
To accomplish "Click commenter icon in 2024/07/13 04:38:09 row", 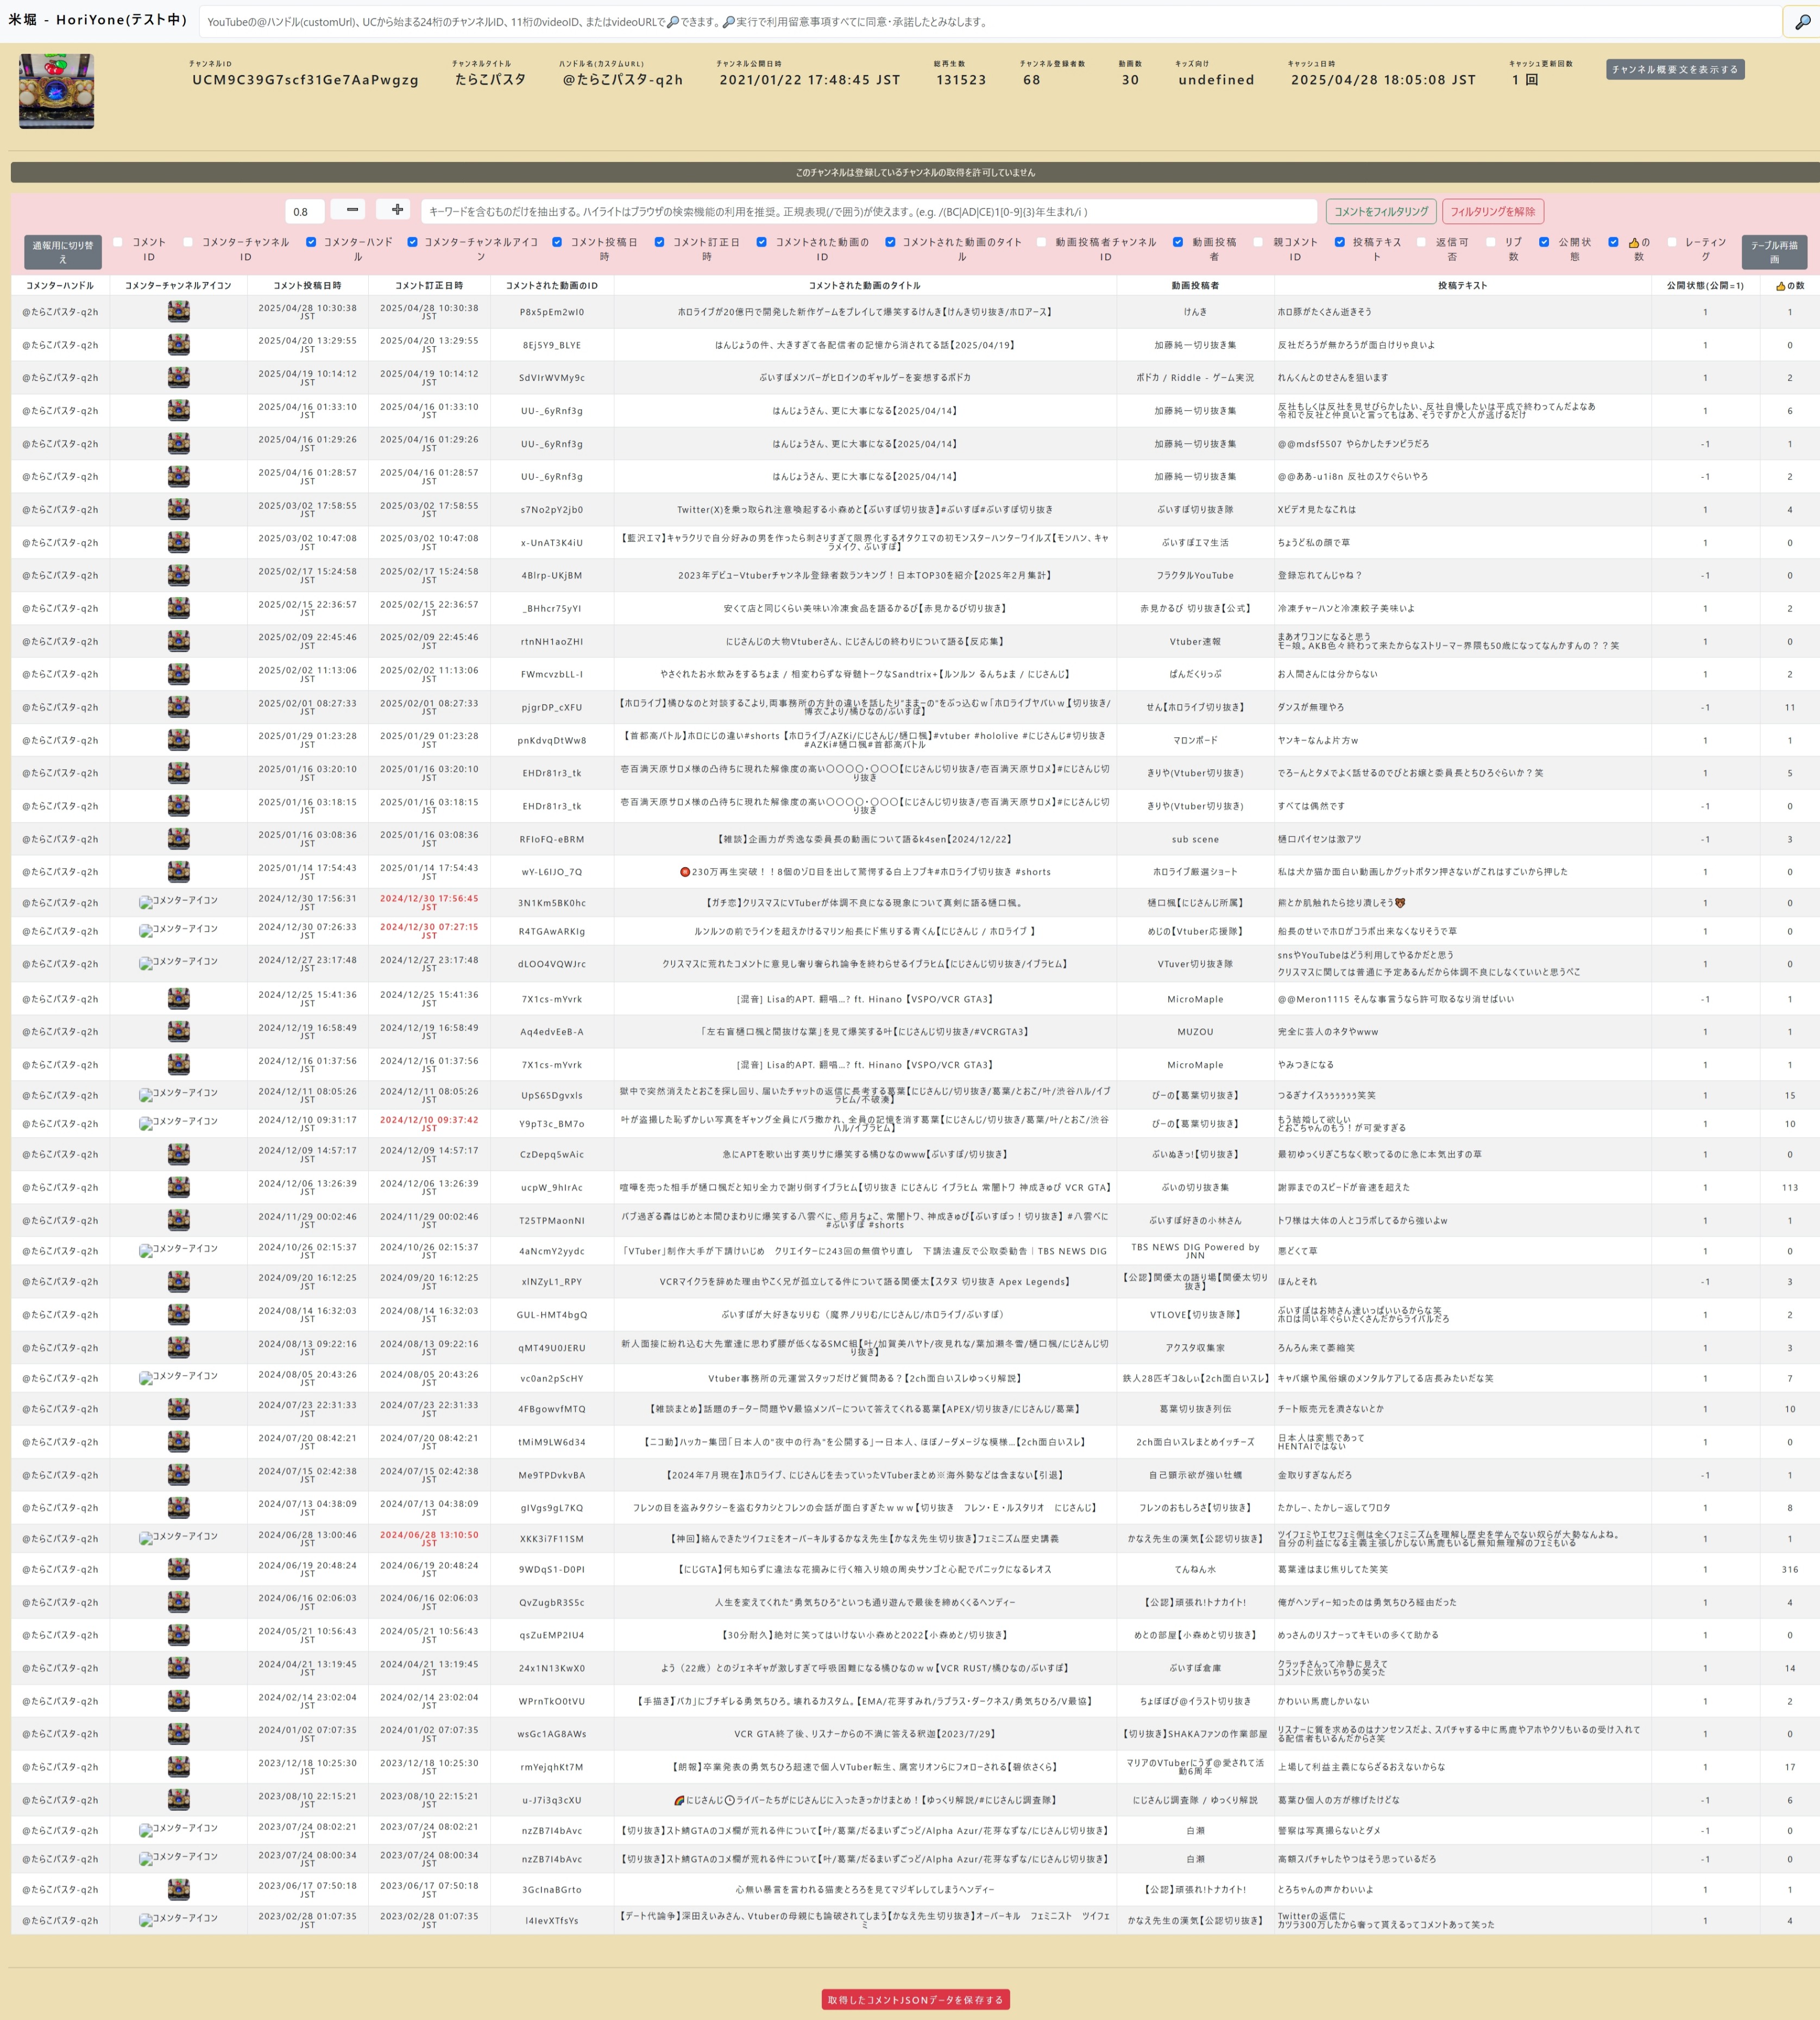I will point(179,1508).
